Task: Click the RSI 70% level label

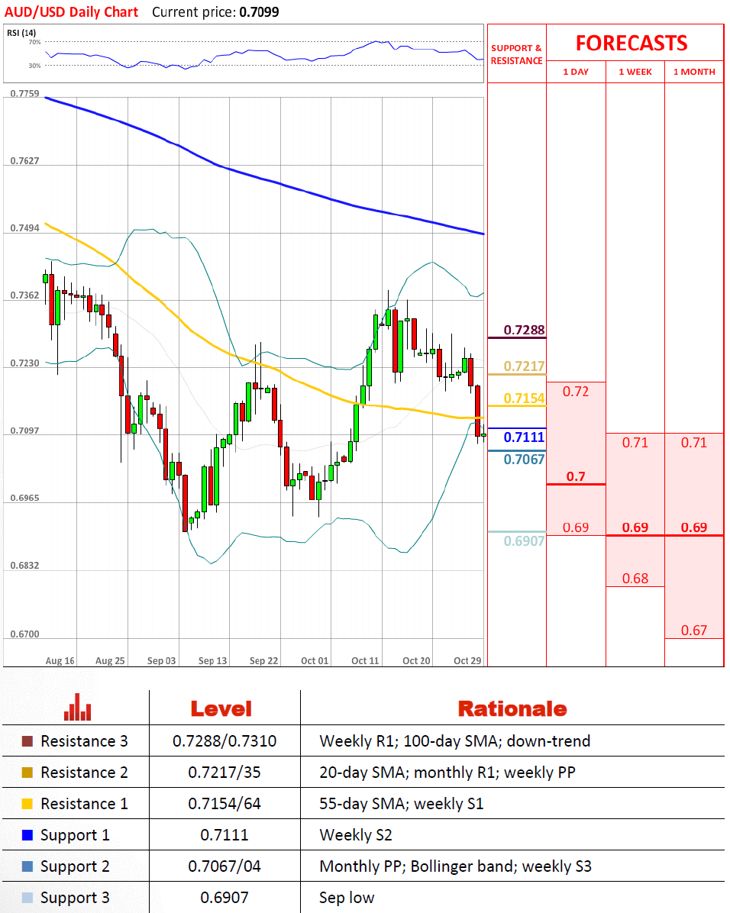Action: tap(34, 43)
